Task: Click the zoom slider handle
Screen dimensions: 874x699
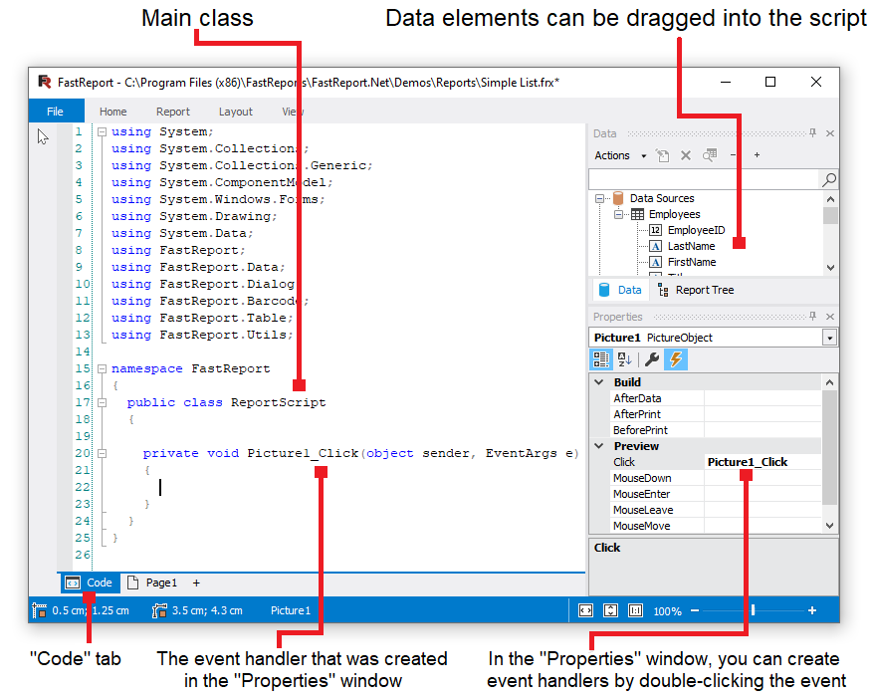Action: point(753,610)
